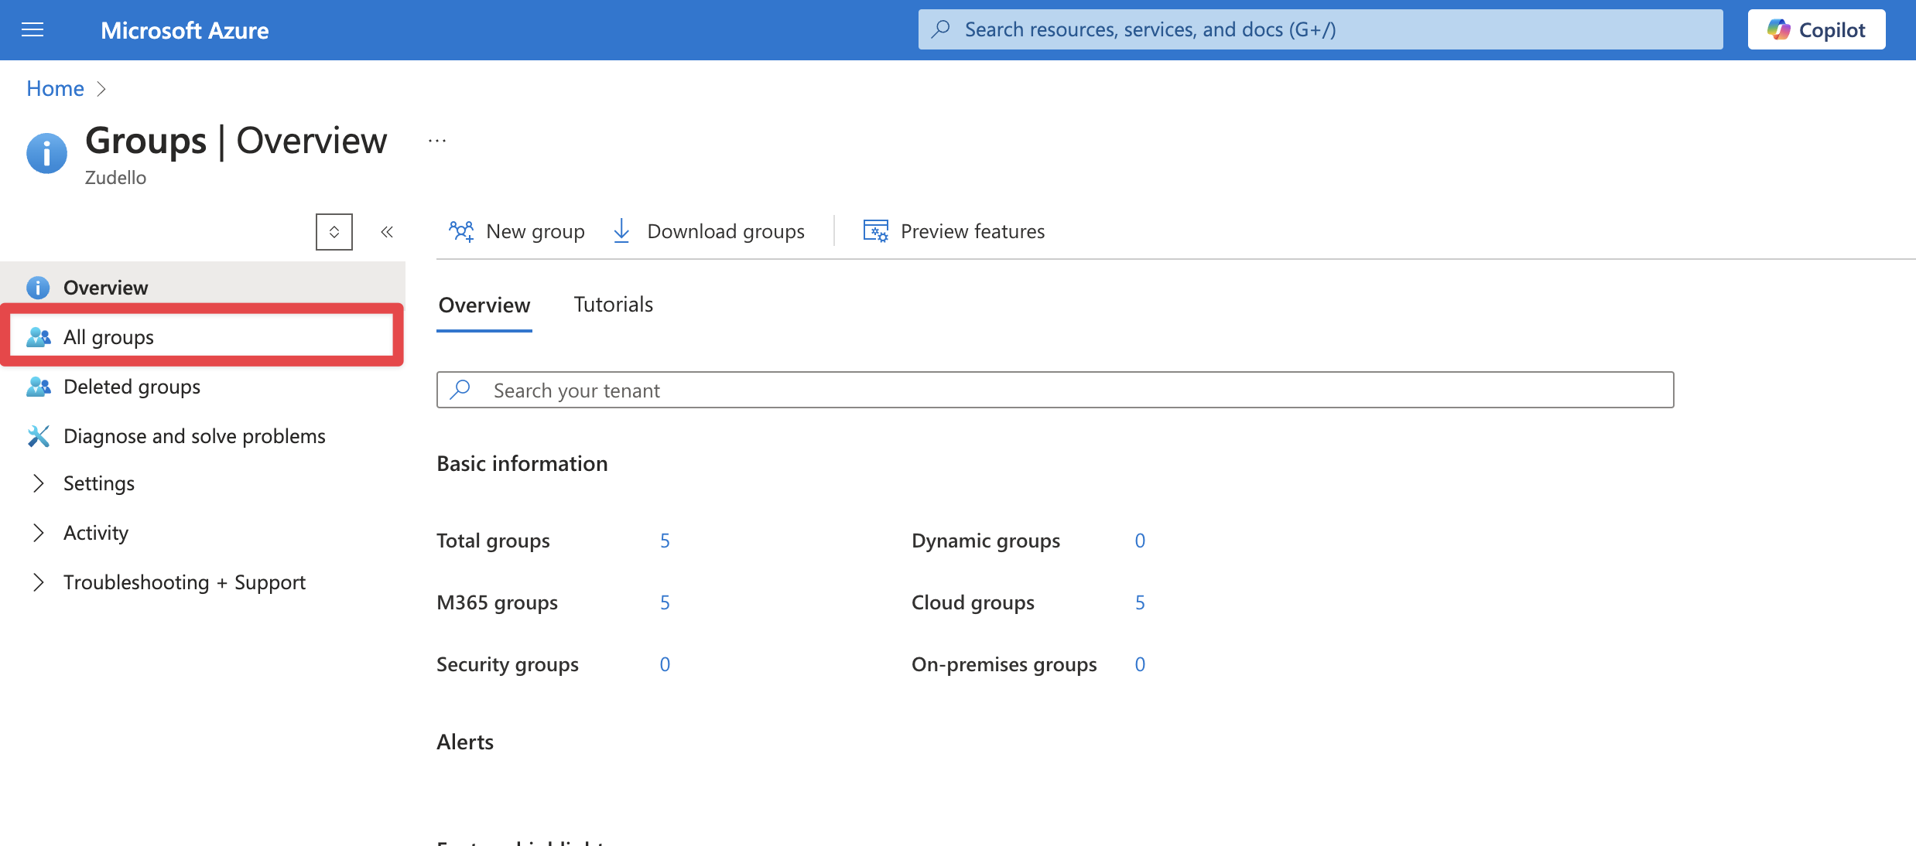Click Download groups button
Viewport: 1916px width, 846px height.
708,231
